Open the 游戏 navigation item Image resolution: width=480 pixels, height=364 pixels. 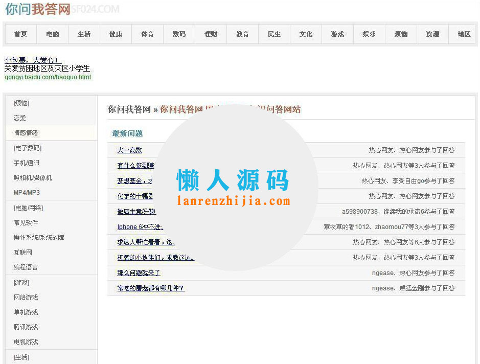(337, 34)
